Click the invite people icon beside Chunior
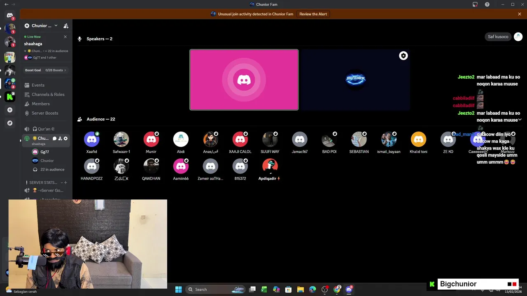The width and height of the screenshot is (527, 296). 66,25
